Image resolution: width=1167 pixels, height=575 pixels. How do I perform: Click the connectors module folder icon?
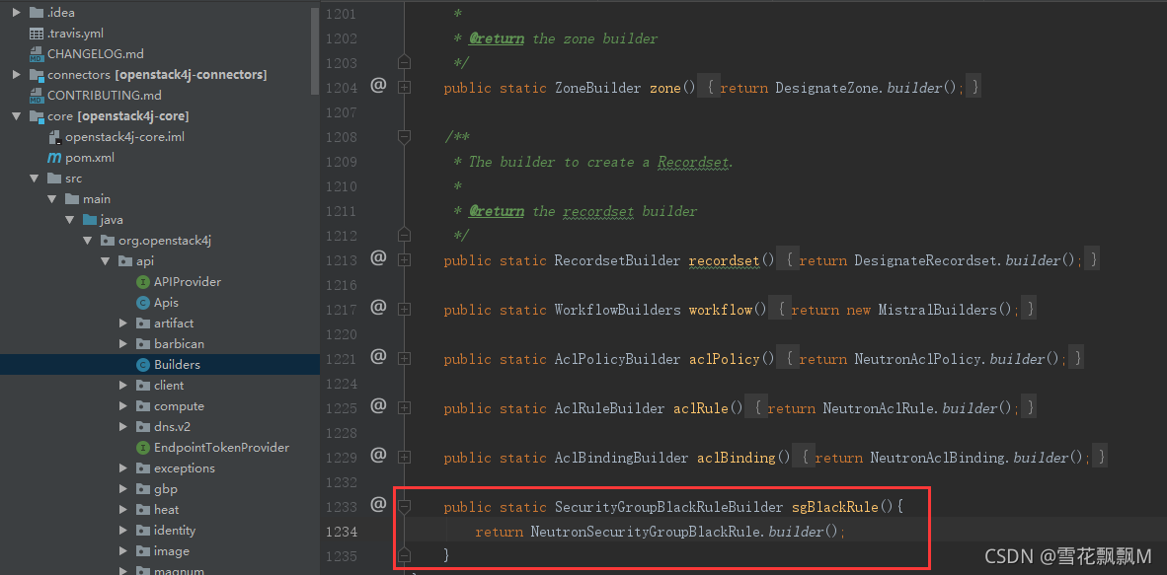(x=36, y=75)
